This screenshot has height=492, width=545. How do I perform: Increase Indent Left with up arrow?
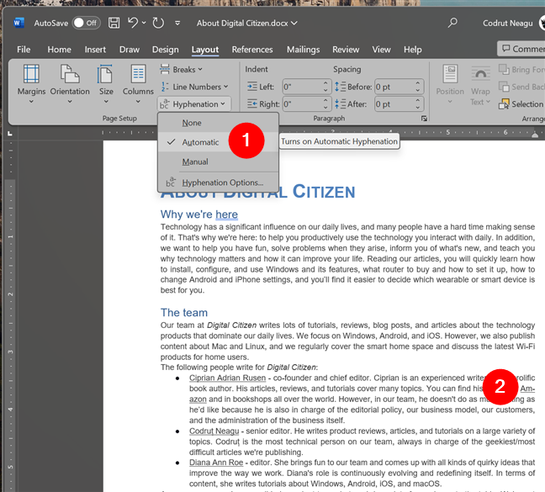coord(325,83)
